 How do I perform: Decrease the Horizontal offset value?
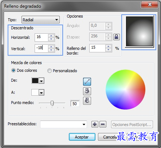coord(51,39)
